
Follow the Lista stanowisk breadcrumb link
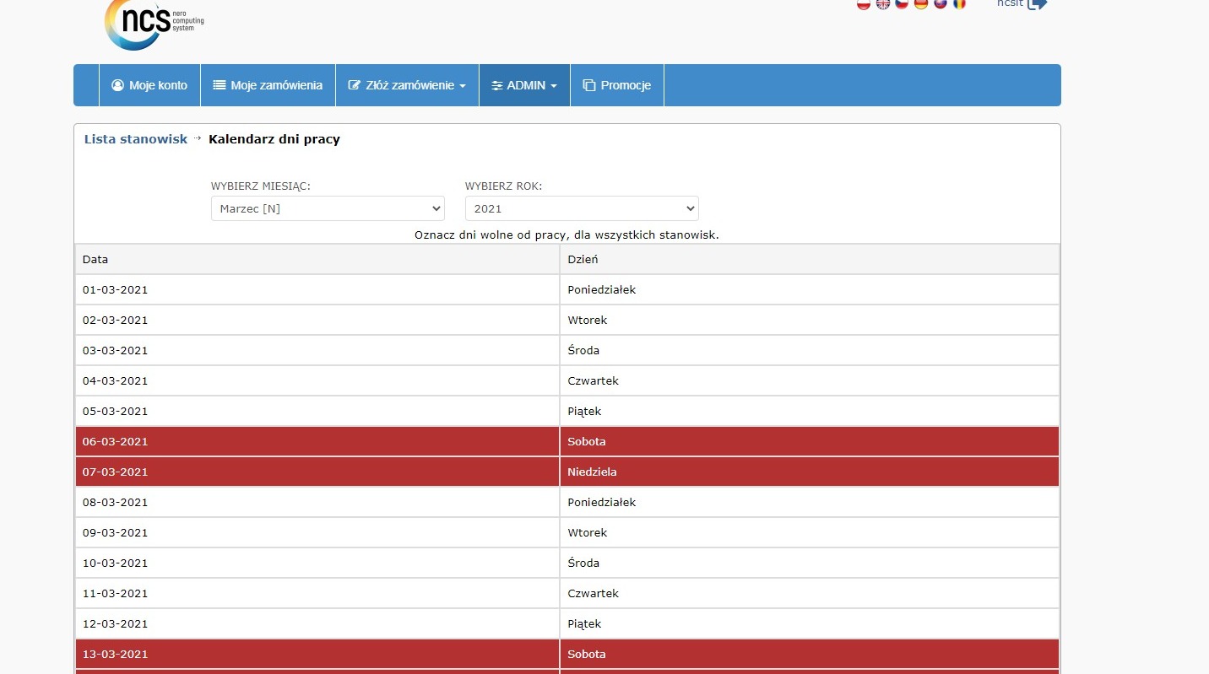(136, 139)
